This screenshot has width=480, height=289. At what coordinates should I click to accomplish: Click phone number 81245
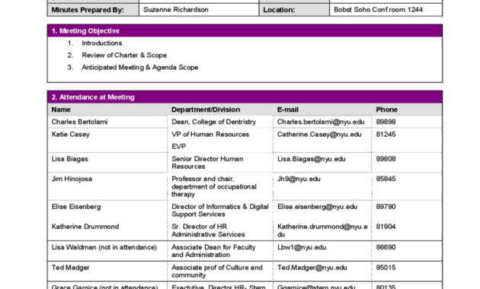point(386,135)
